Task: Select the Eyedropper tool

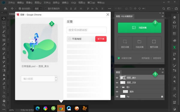Action: pyautogui.click(x=4, y=44)
